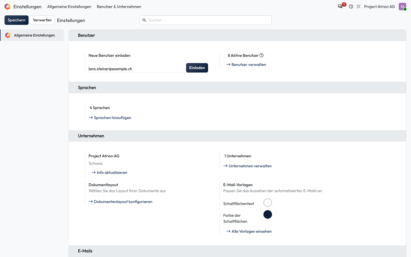Viewport: 411px width, 257px height.
Task: Open the Einstellungen app title menu
Action: tap(27, 7)
